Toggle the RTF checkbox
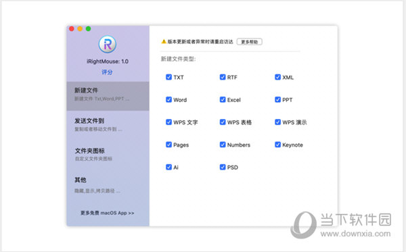This screenshot has height=252, width=406. [x=223, y=77]
